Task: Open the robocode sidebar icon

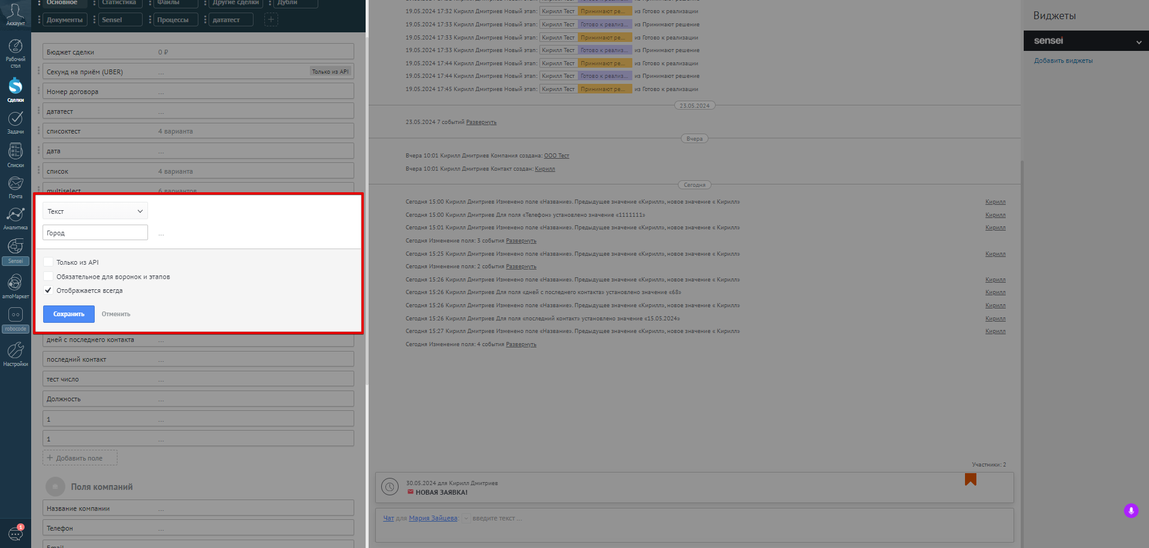Action: [x=15, y=320]
